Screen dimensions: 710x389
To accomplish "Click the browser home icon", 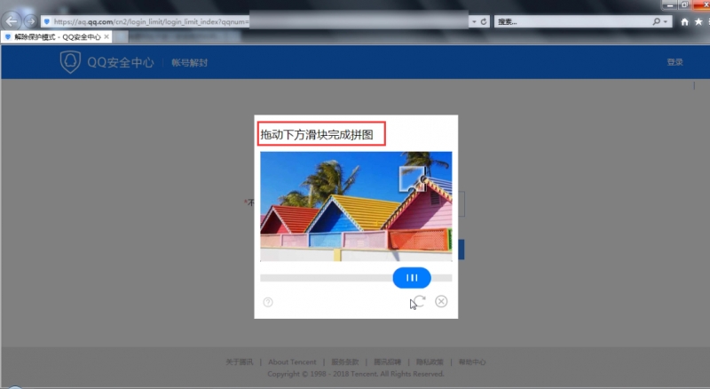I will (684, 21).
